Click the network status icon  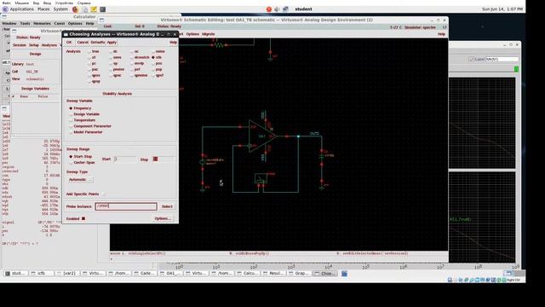click(285, 9)
